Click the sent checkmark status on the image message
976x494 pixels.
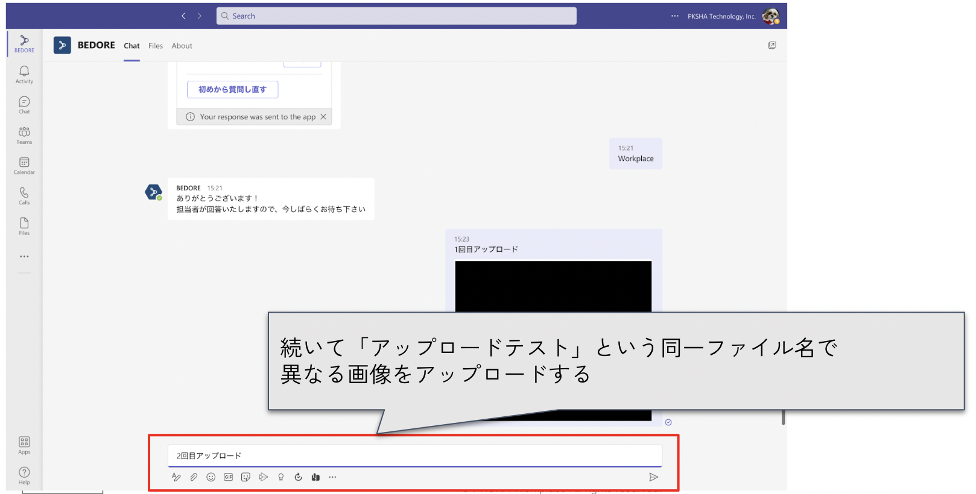(x=668, y=422)
